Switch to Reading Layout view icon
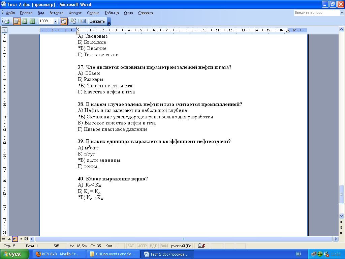345x259 pixels. pos(26,239)
